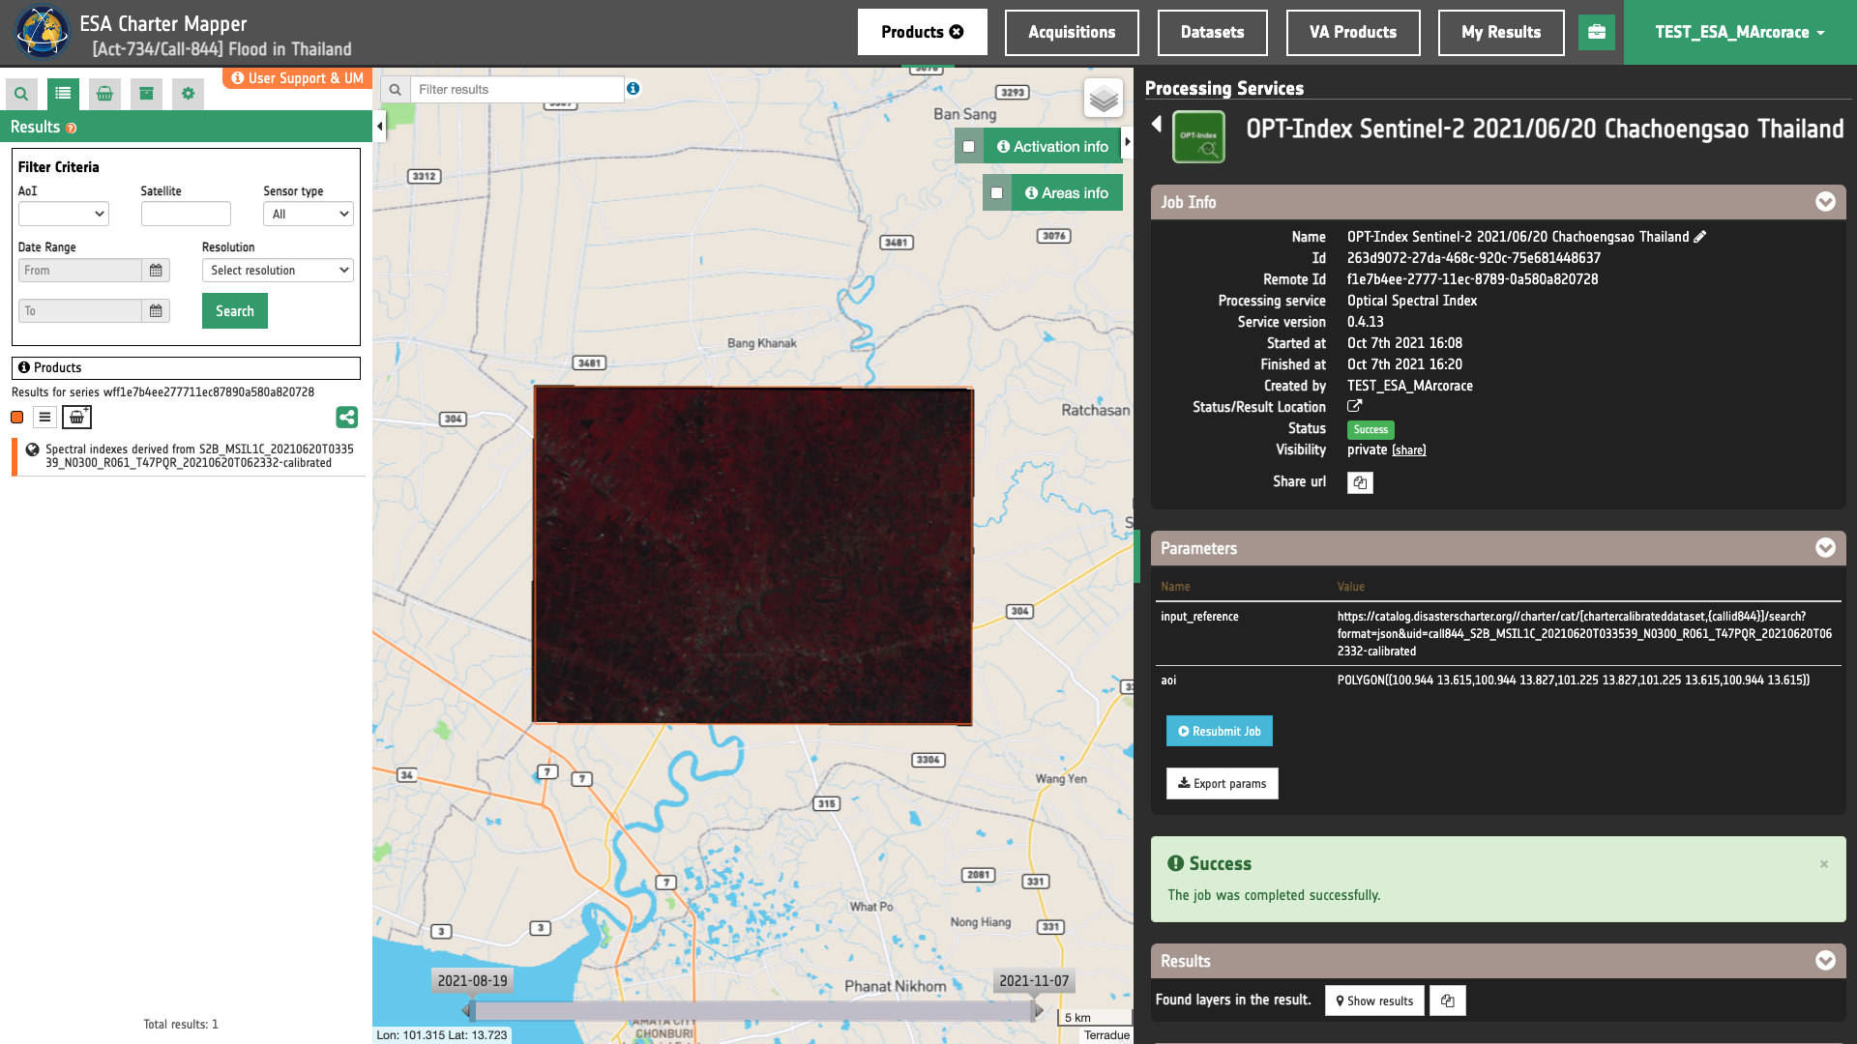Click the Resubmit Job button
This screenshot has height=1044, width=1857.
1220,732
